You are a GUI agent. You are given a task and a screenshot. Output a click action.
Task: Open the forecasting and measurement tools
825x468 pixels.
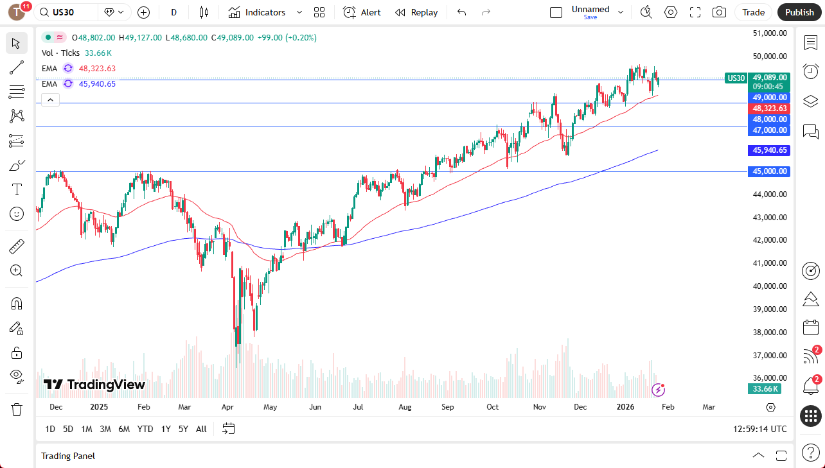point(17,141)
